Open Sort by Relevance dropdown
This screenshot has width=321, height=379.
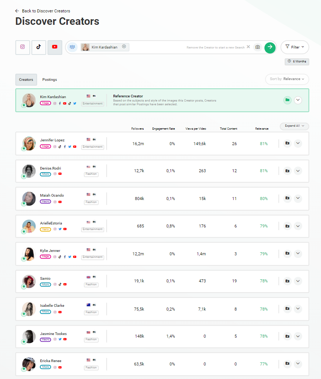287,79
